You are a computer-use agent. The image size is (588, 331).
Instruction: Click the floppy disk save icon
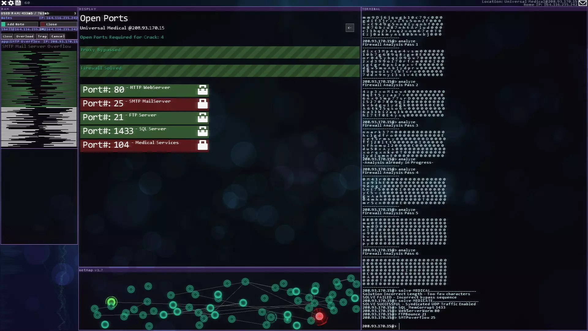(18, 3)
